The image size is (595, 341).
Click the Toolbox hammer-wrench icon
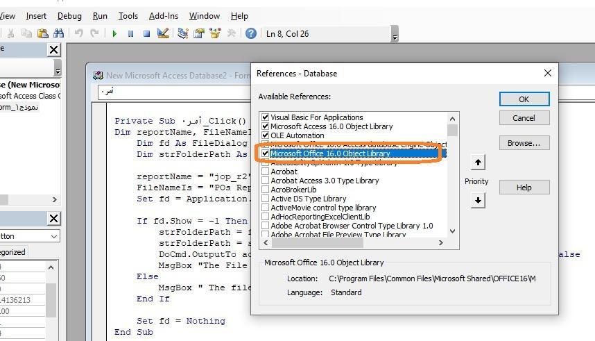click(x=231, y=33)
